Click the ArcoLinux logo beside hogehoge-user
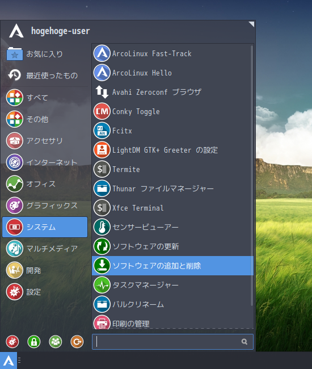 click(x=16, y=31)
